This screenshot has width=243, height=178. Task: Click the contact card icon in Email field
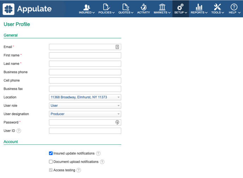117,47
